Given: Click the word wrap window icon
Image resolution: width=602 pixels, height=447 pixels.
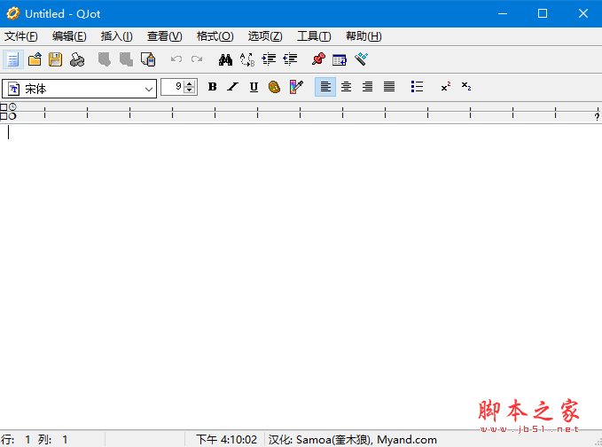Looking at the screenshot, I should 340,60.
